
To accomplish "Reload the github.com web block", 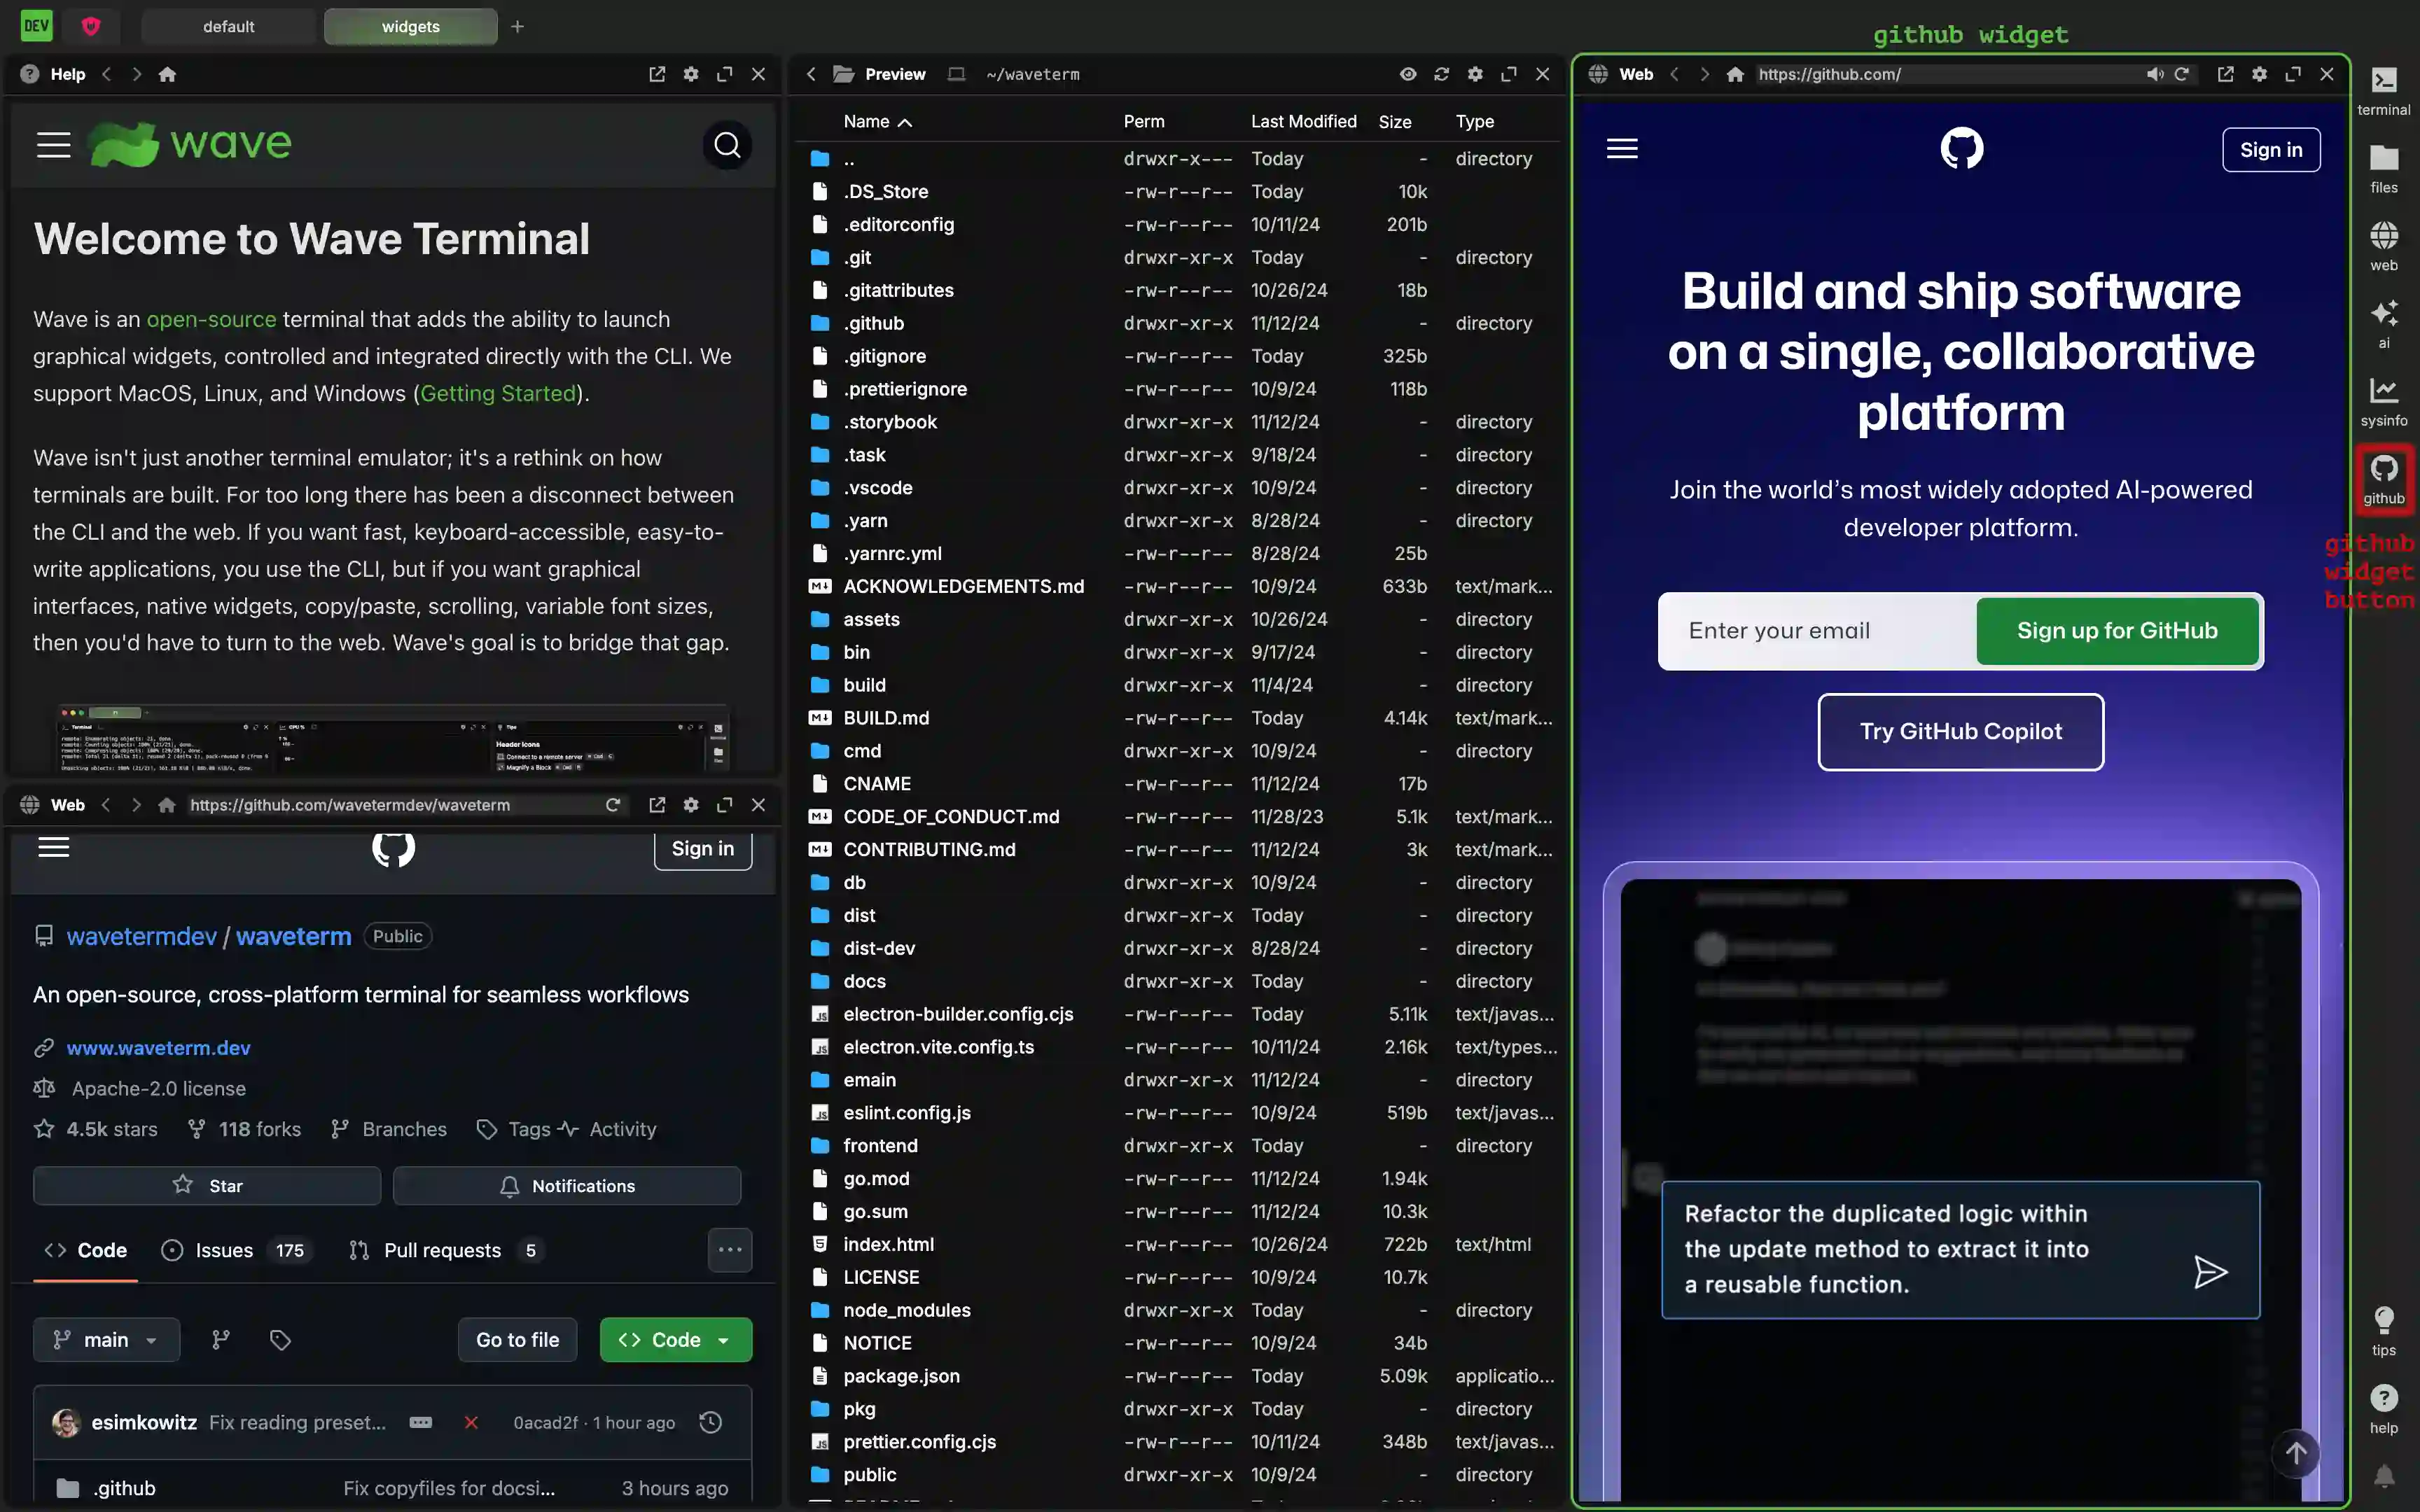I will 2182,74.
